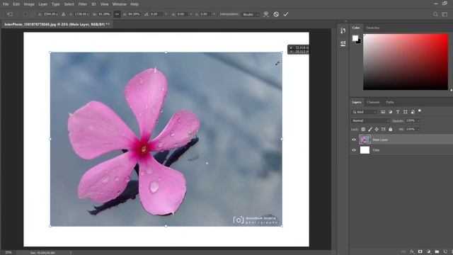Add a layer style with fx icon
Viewport: 453px width, 255px height.
pos(412,252)
